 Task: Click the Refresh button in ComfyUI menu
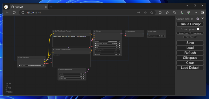(x=190, y=53)
